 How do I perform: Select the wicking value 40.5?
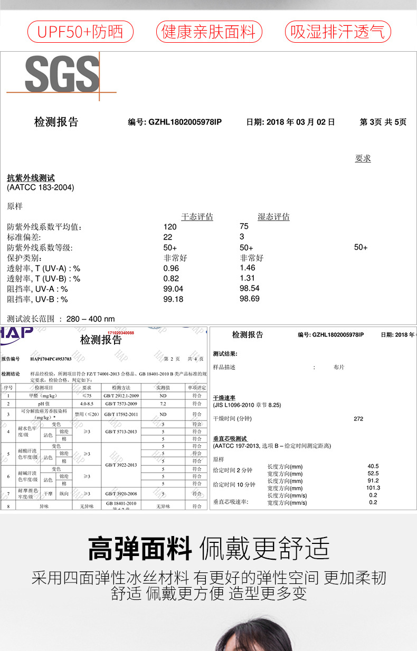click(373, 466)
